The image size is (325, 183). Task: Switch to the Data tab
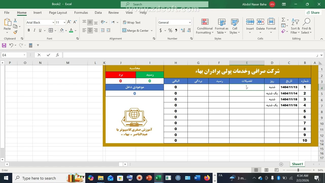tap(98, 12)
